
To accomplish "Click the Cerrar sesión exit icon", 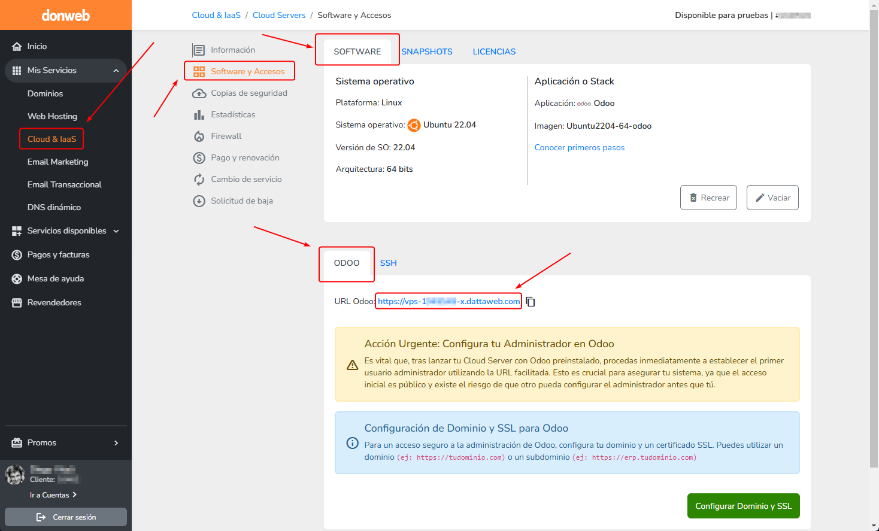I will coord(41,517).
